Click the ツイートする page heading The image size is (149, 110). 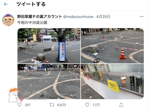click(x=31, y=4)
